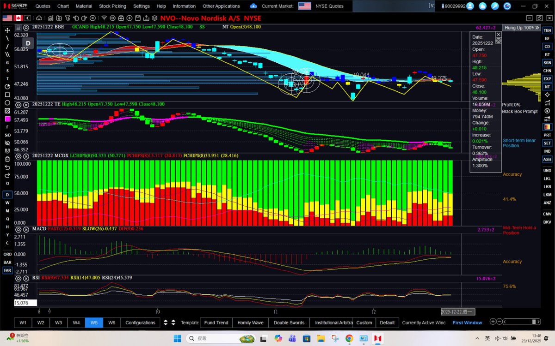The width and height of the screenshot is (555, 346).
Task: Toggle the eye-slash hide drawings icon
Action: tap(7, 143)
